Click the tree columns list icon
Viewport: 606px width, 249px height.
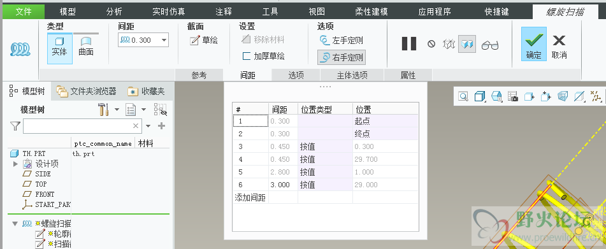click(x=131, y=110)
